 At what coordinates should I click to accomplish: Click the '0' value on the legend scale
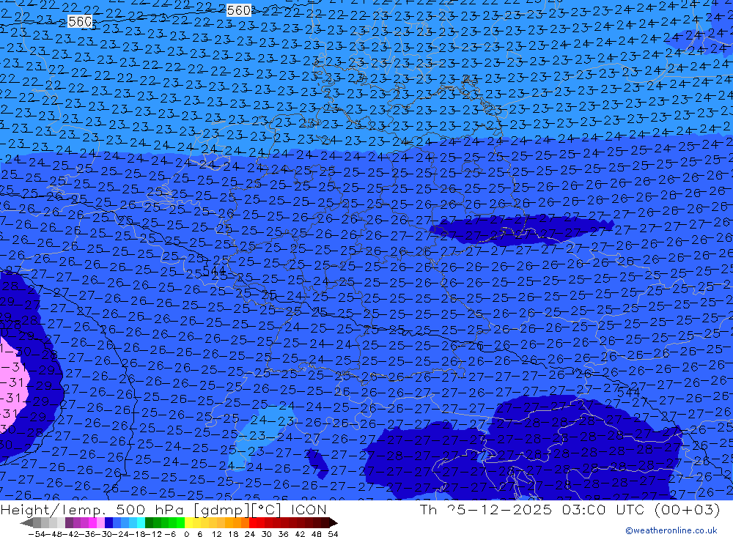click(x=186, y=534)
